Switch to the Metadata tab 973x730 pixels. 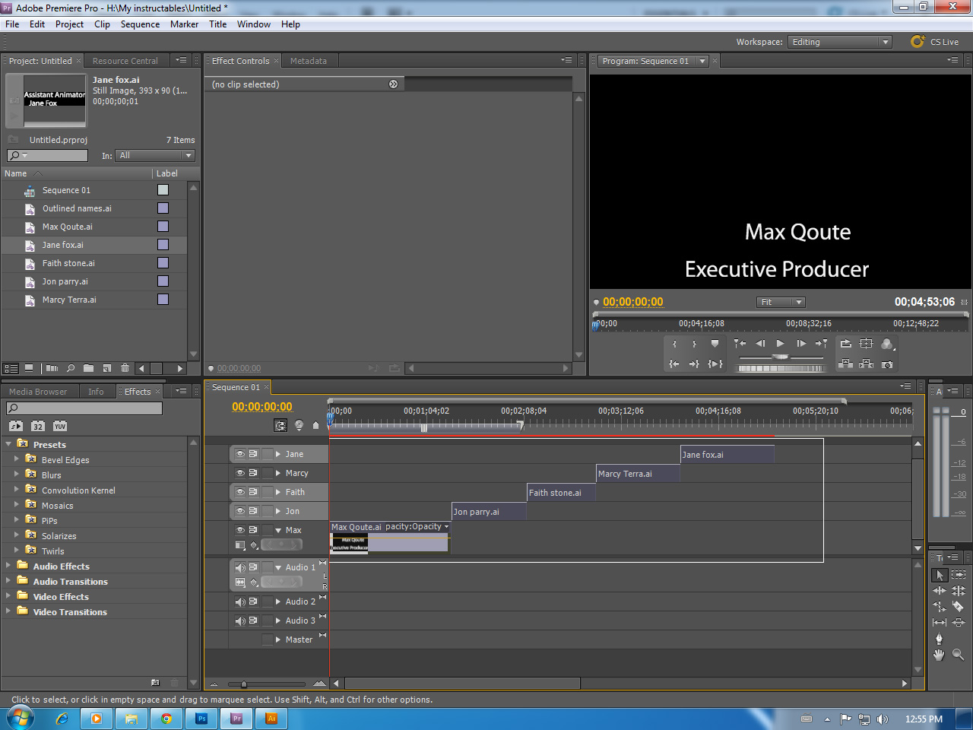pos(309,61)
